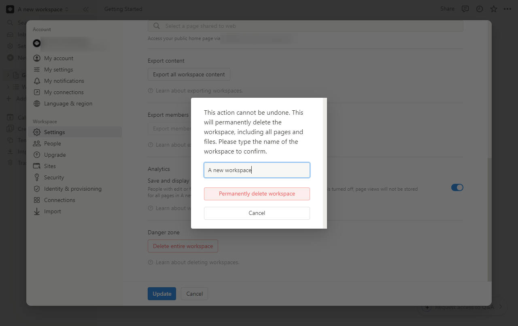Cancel the delete workspace dialog
Screen dimensions: 518x326
(x=257, y=213)
